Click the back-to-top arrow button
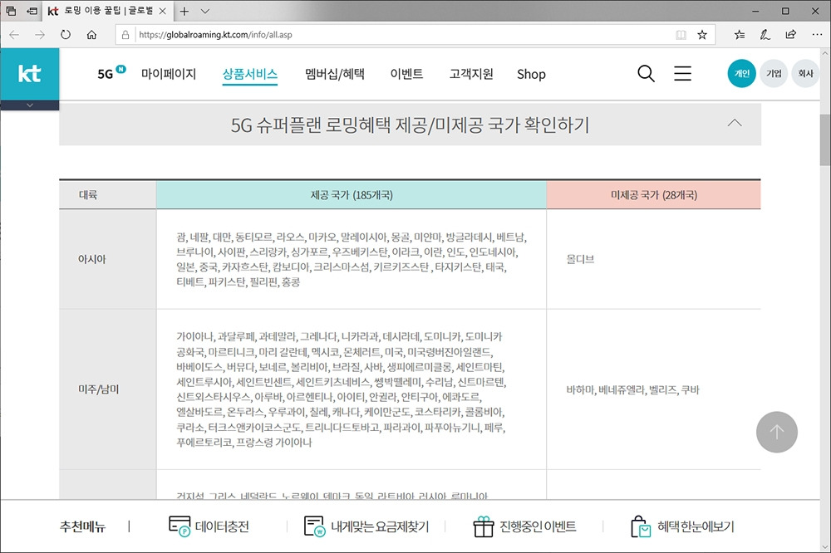 [x=776, y=432]
